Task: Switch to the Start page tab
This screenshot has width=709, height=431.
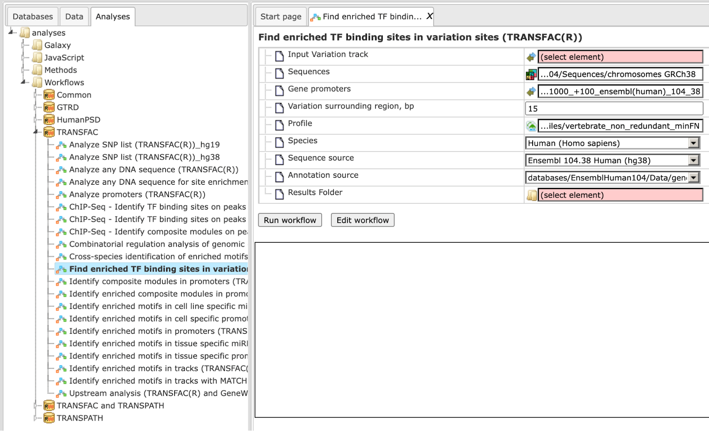Action: tap(281, 16)
